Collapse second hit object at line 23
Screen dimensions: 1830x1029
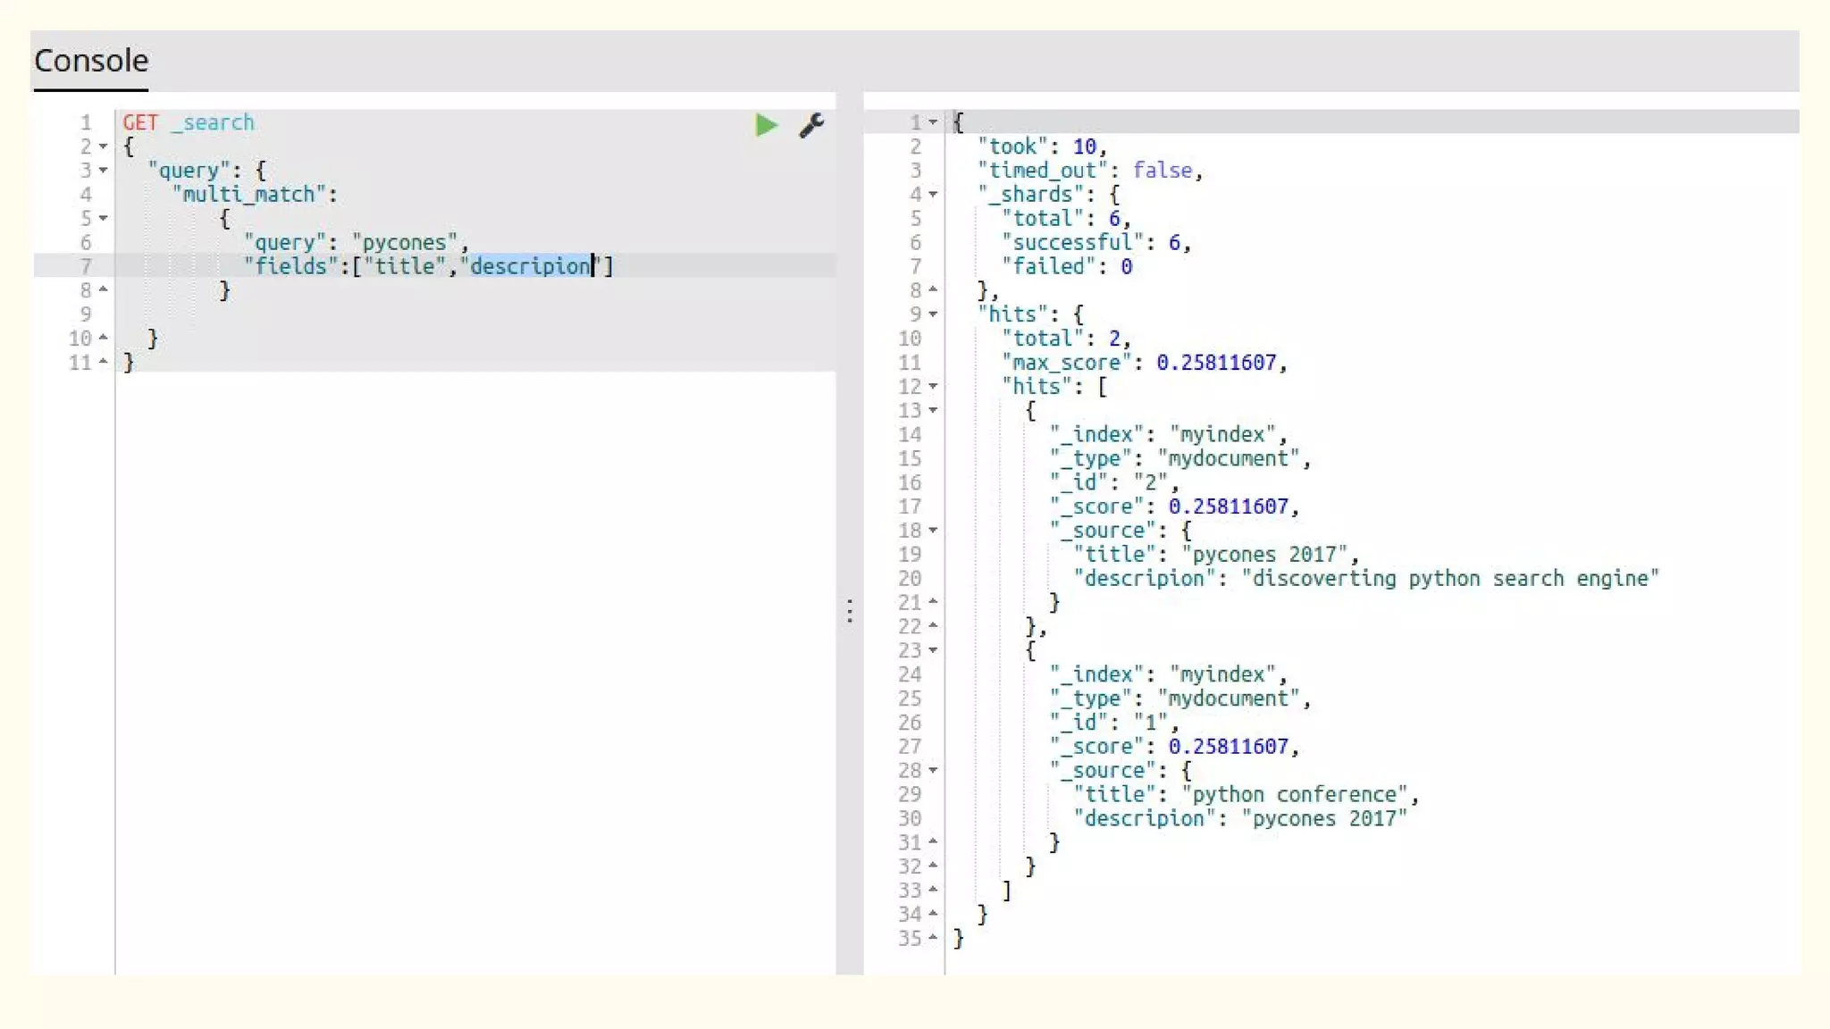coord(933,650)
